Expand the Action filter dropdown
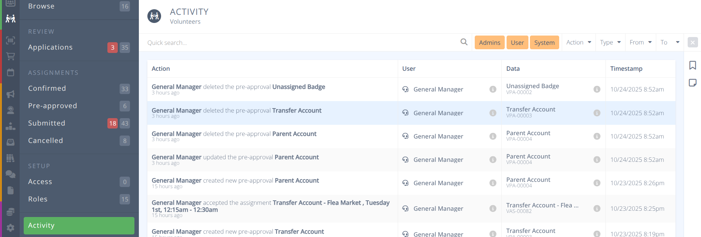Viewport: 701px width, 237px height. (x=578, y=43)
